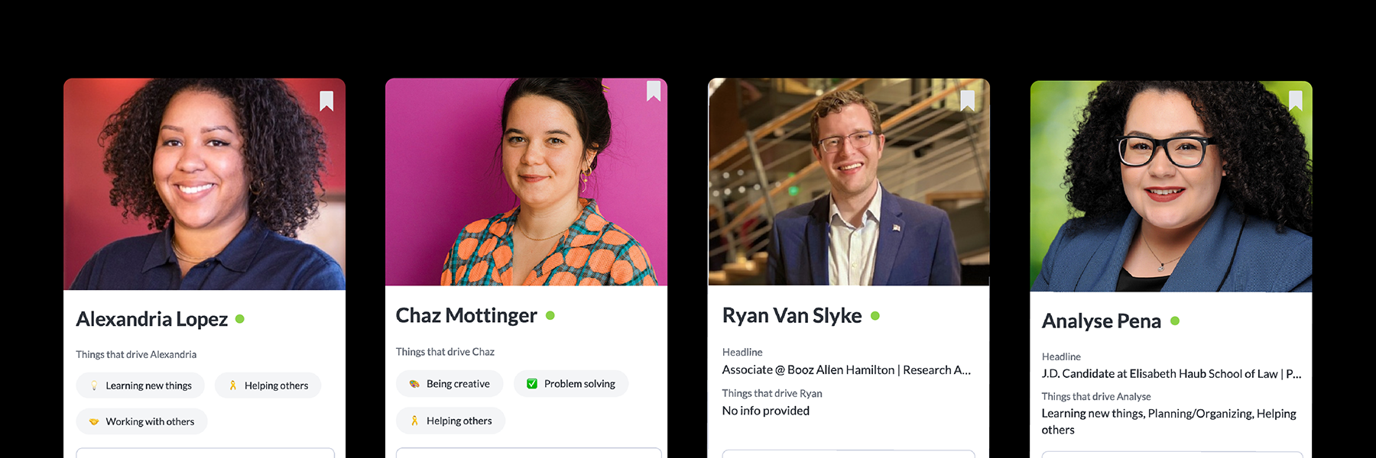Click online indicator next to Chaz Mottinger
This screenshot has width=1376, height=458.
[550, 315]
